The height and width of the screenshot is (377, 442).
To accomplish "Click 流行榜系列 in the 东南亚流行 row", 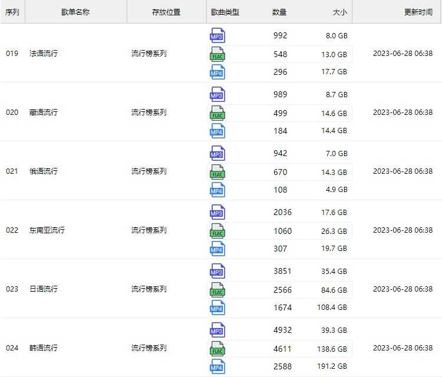I will pos(149,230).
